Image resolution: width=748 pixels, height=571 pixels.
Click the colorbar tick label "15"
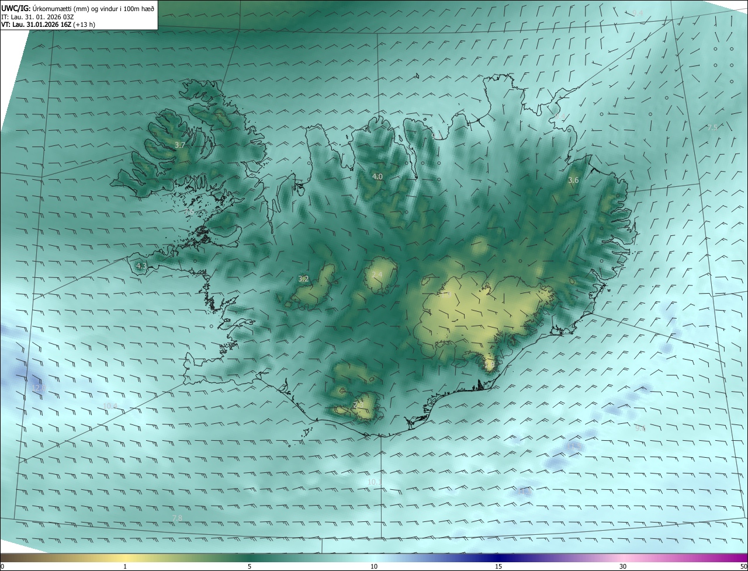pos(498,566)
